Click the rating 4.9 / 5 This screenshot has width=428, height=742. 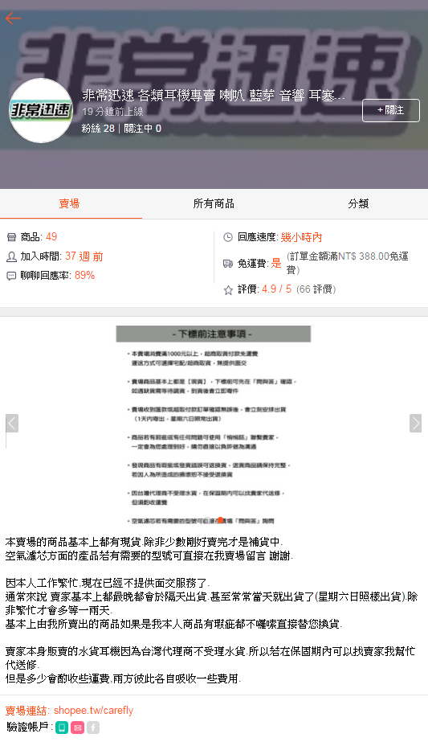(277, 289)
